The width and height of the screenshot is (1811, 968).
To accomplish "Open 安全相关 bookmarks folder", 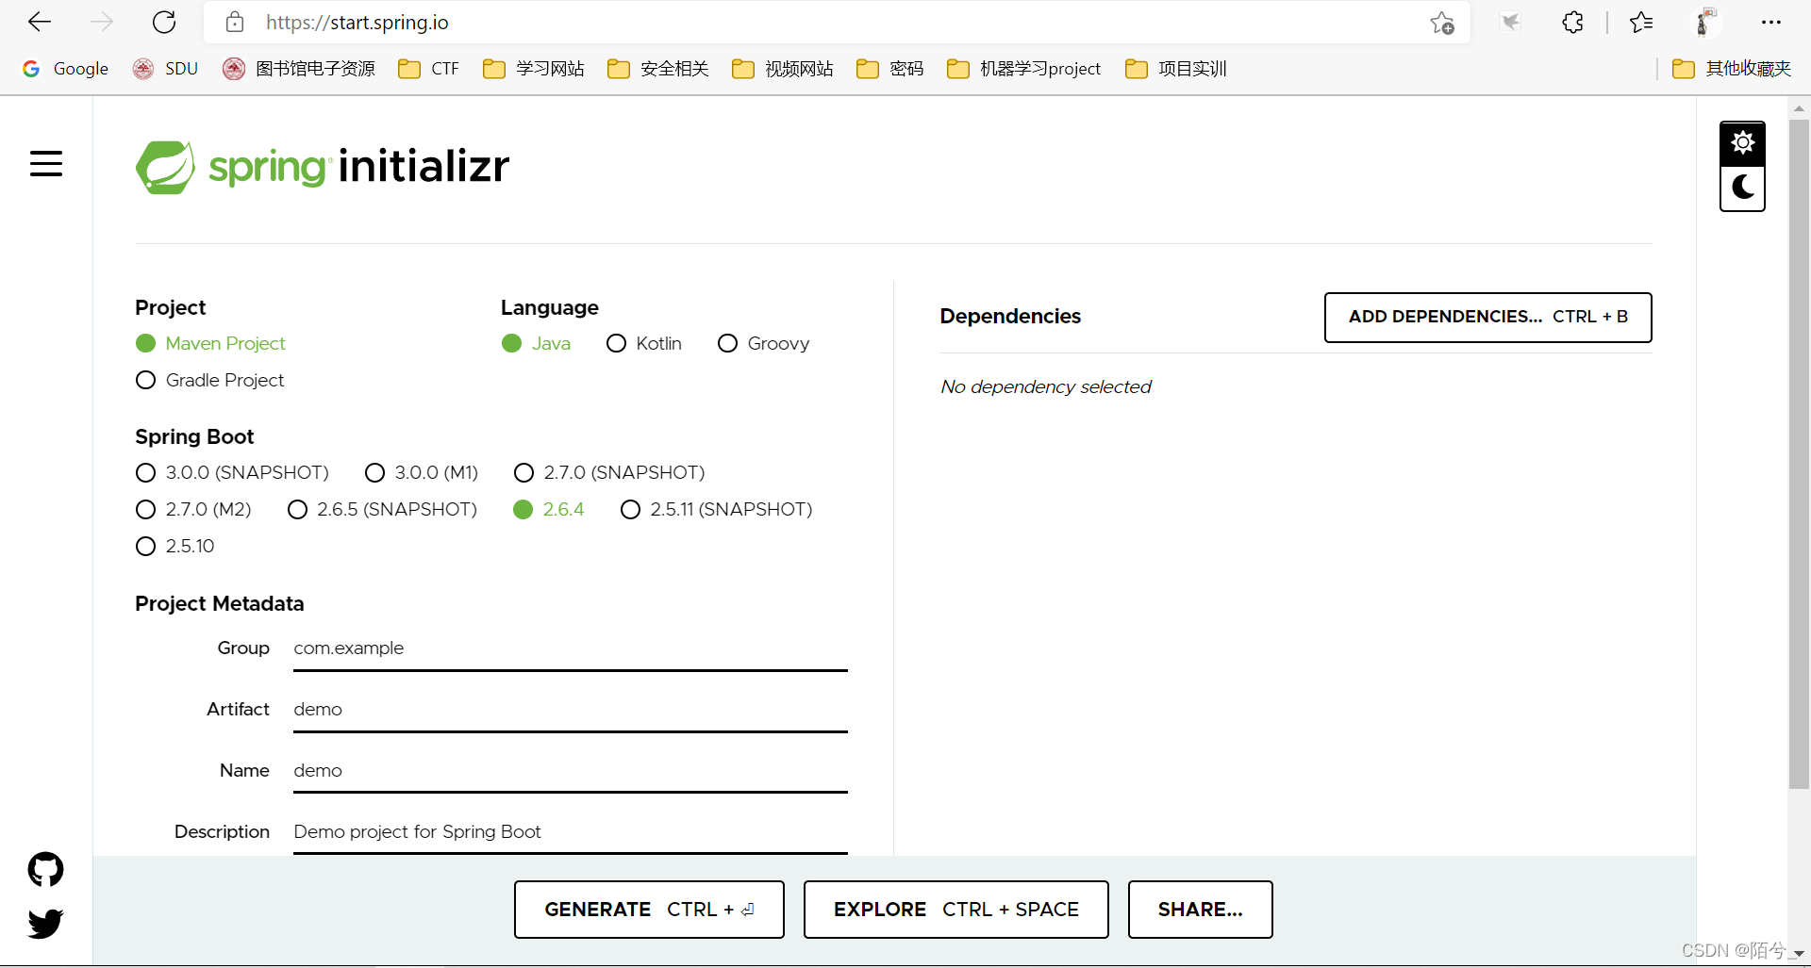I will 657,69.
